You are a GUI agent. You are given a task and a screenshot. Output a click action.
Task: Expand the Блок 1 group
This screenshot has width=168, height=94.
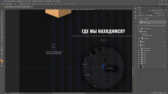point(140,62)
